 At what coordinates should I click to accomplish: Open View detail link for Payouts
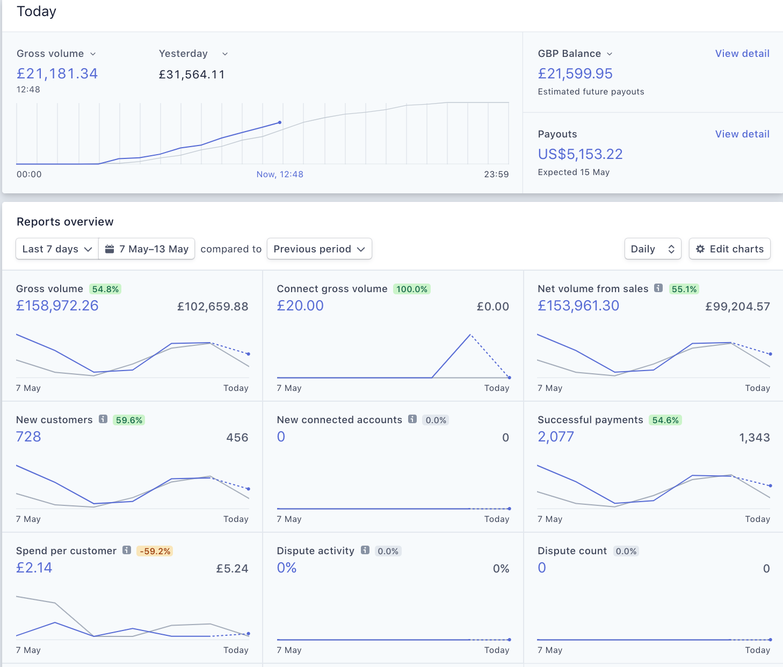[742, 134]
